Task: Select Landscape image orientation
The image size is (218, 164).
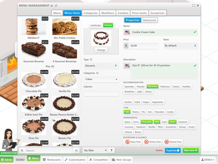Action: pos(96,25)
